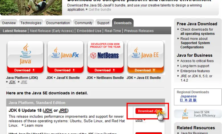Switch to the Technologies tab
The width and height of the screenshot is (222, 134).
31,23
